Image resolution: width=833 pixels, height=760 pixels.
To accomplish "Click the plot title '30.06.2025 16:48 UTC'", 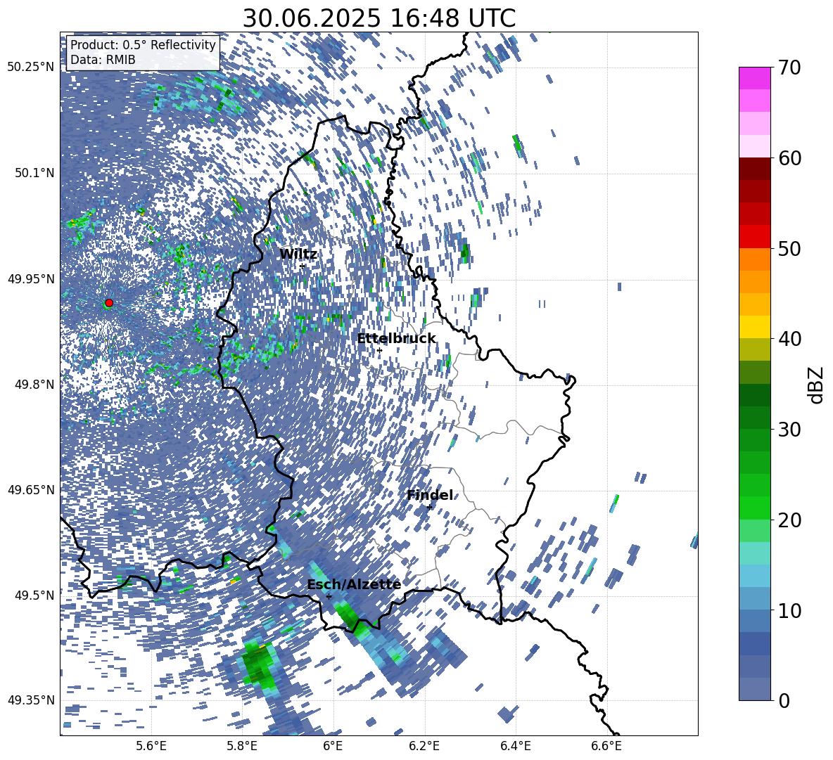I will (379, 18).
